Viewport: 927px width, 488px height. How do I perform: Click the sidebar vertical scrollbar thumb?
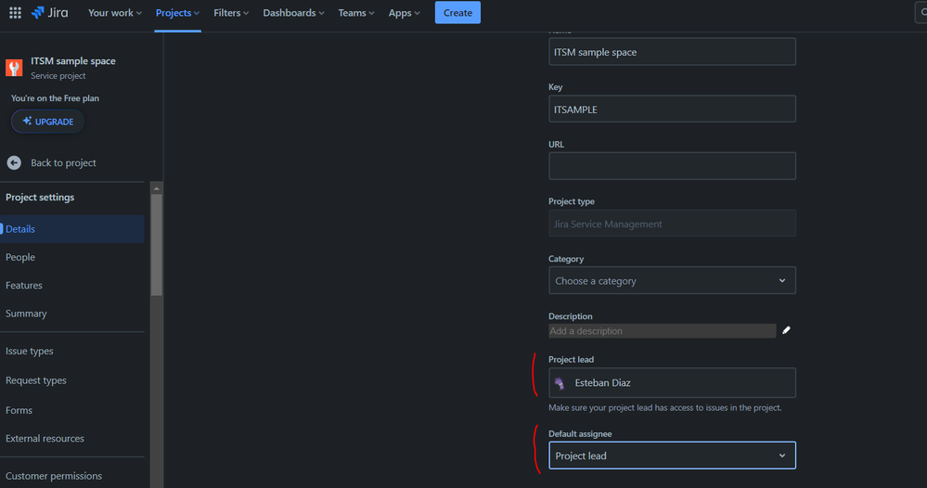pyautogui.click(x=156, y=245)
